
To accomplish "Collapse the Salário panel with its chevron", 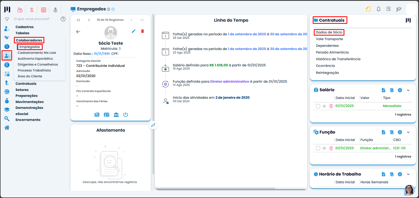I will coord(408,90).
